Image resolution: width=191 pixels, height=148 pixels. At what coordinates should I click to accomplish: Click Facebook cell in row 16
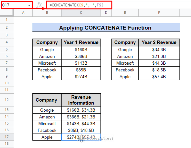tap(47, 130)
